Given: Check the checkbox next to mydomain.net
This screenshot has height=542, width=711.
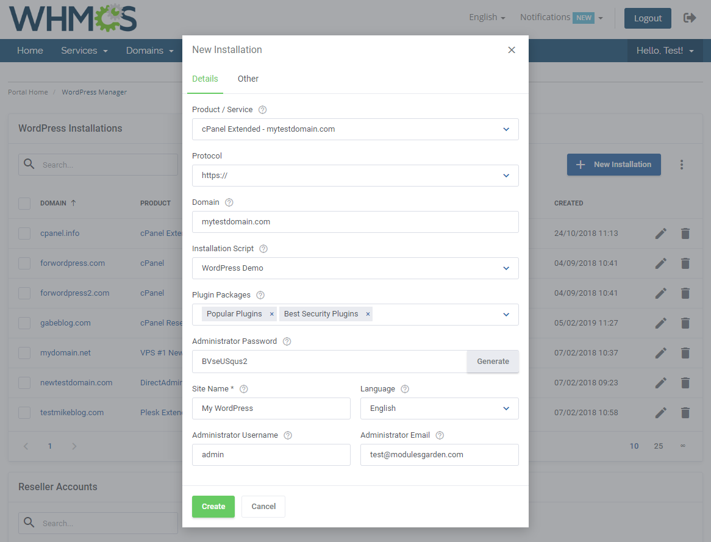Looking at the screenshot, I should [24, 352].
